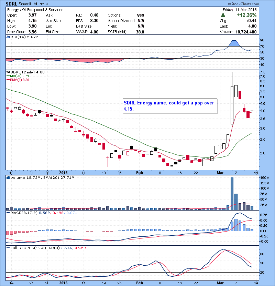Select the VWAP value 4.00

pyautogui.click(x=94, y=32)
